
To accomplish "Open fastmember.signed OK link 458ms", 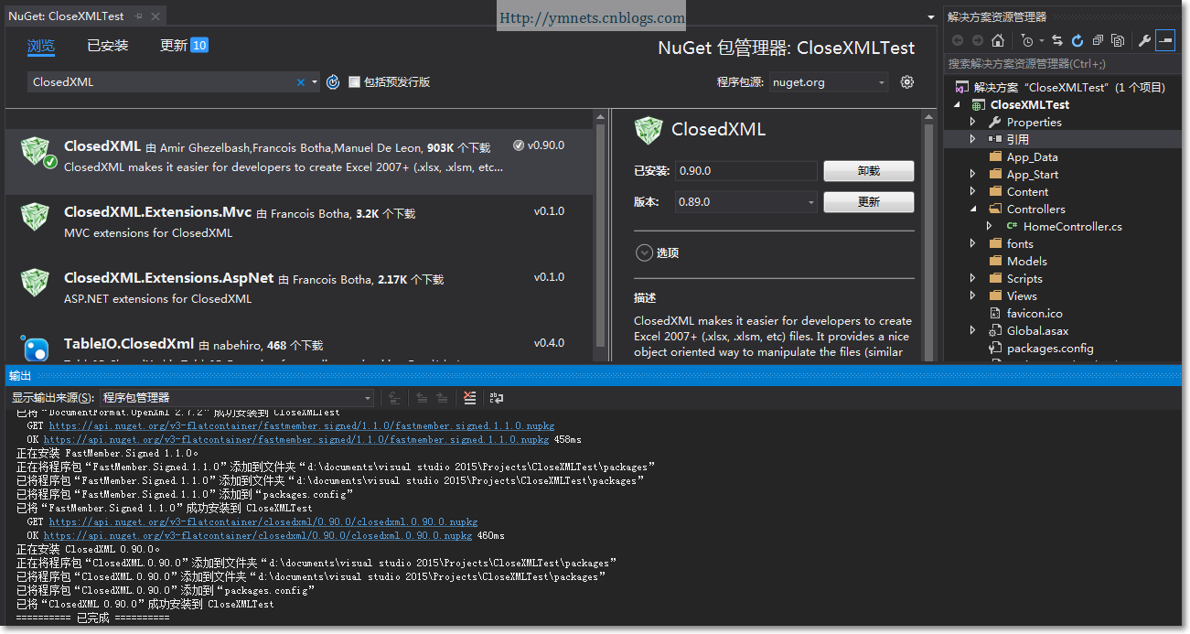I will point(296,440).
